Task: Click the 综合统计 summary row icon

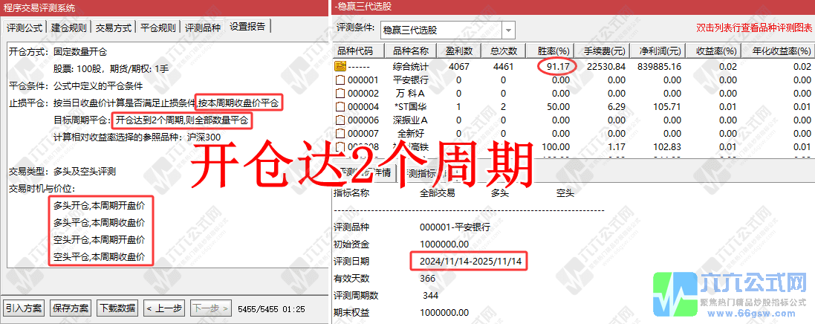Action: (x=341, y=66)
